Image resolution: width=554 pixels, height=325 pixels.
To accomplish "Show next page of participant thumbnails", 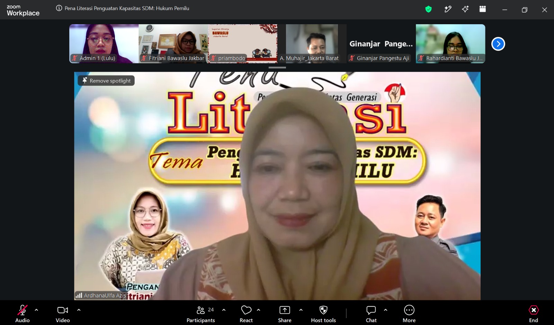I will coord(498,44).
